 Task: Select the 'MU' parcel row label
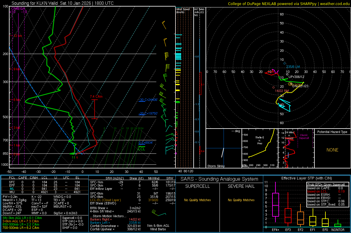coord(12,192)
